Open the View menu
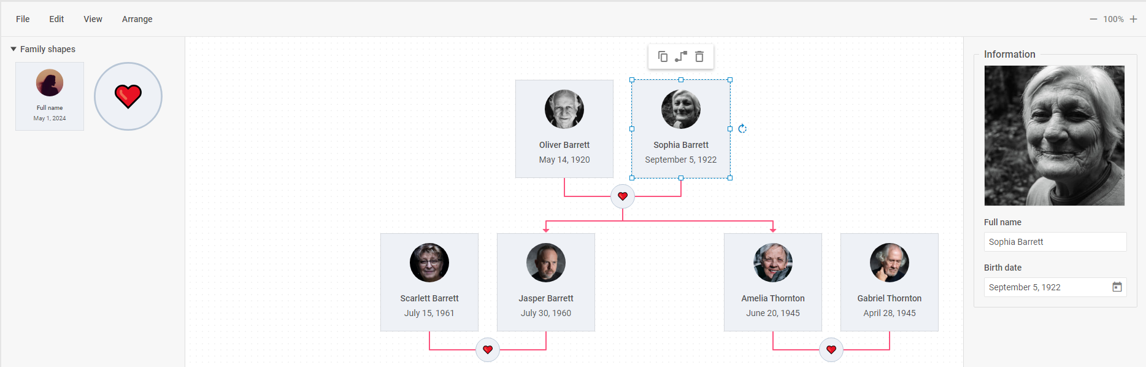This screenshot has width=1146, height=367. coord(93,19)
